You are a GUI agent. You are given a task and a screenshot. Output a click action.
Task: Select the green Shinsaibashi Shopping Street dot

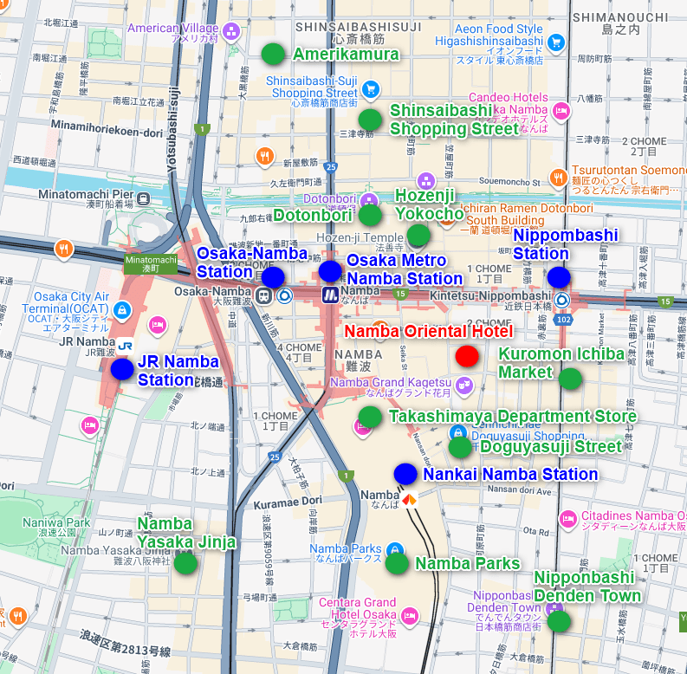click(x=370, y=120)
